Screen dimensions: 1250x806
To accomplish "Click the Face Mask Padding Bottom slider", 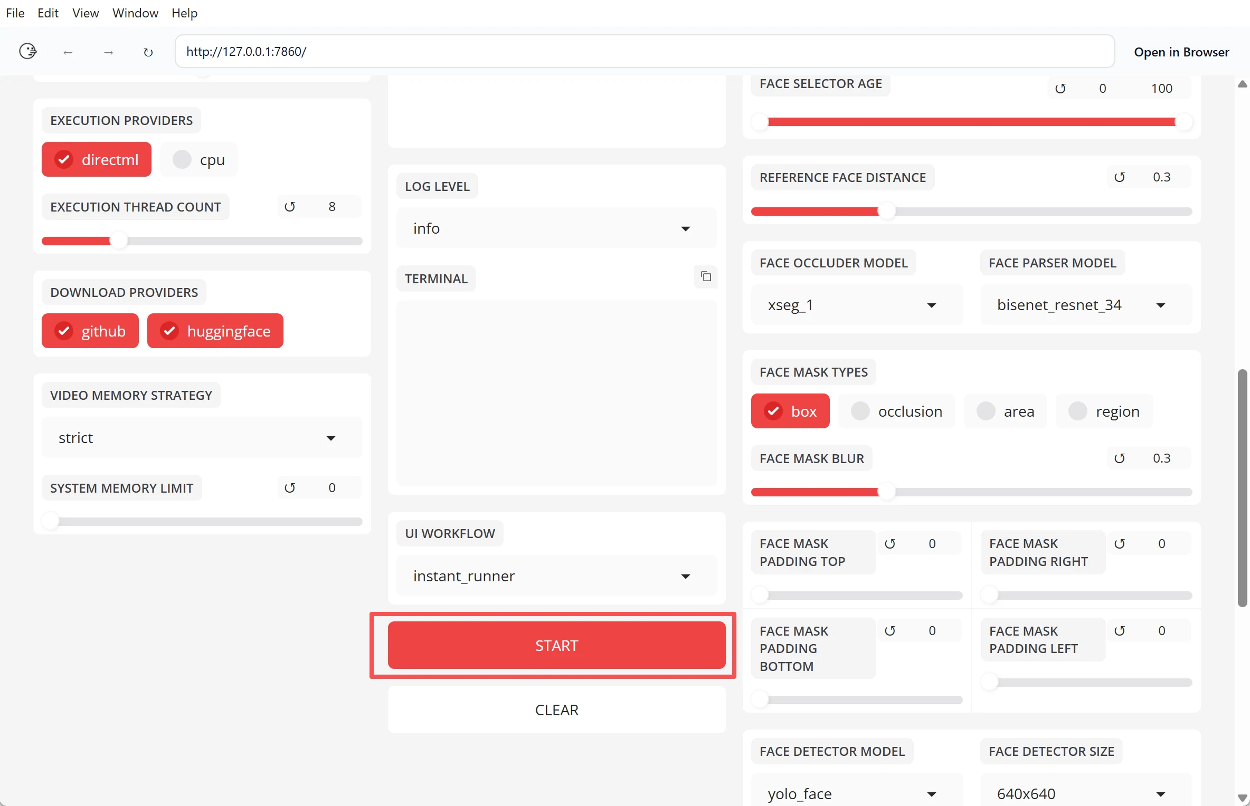I will pyautogui.click(x=857, y=700).
